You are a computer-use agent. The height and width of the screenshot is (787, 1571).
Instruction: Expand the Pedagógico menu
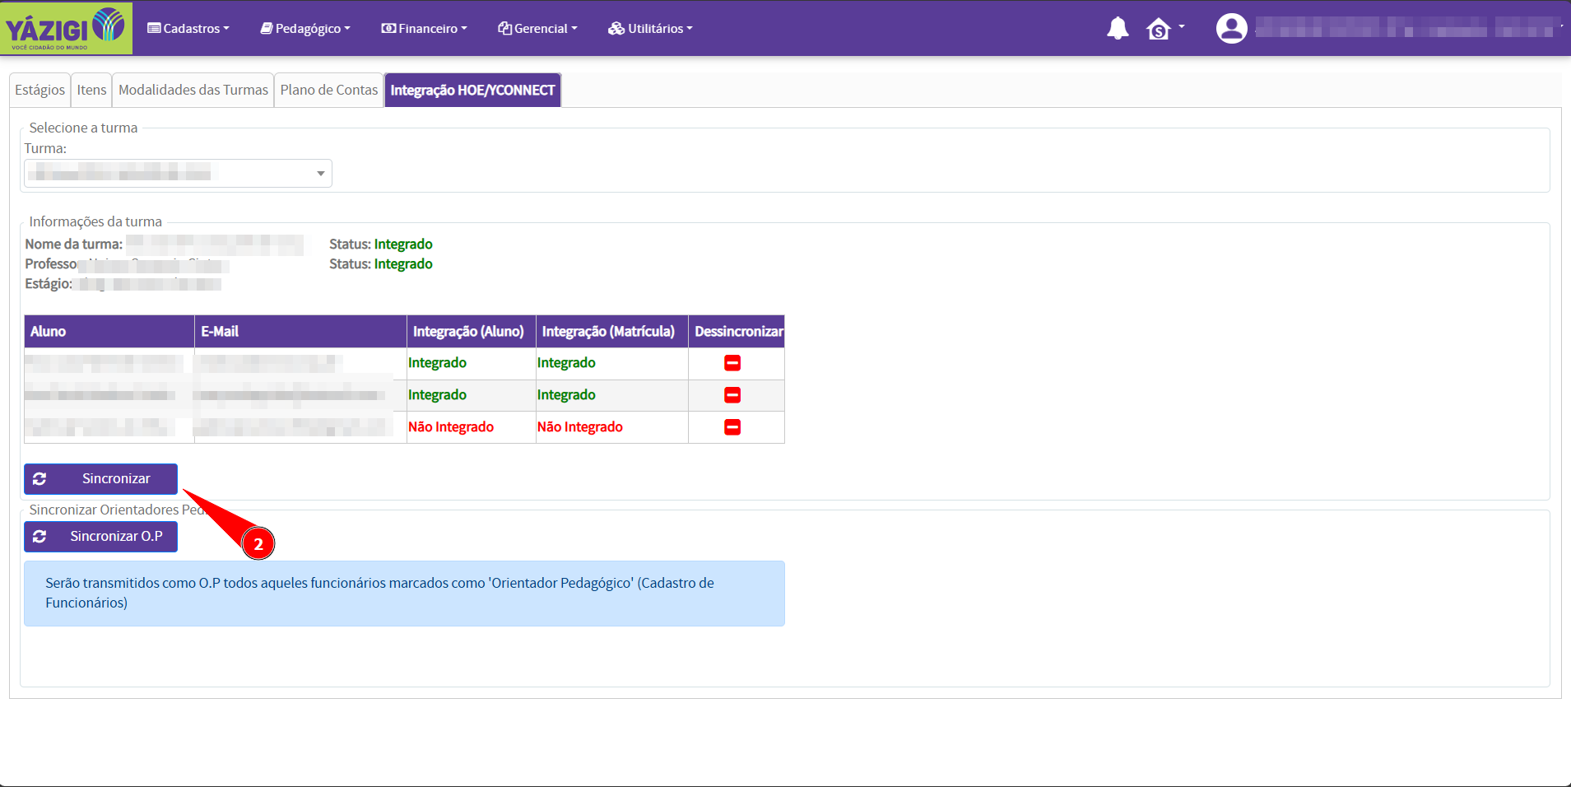[x=305, y=29]
